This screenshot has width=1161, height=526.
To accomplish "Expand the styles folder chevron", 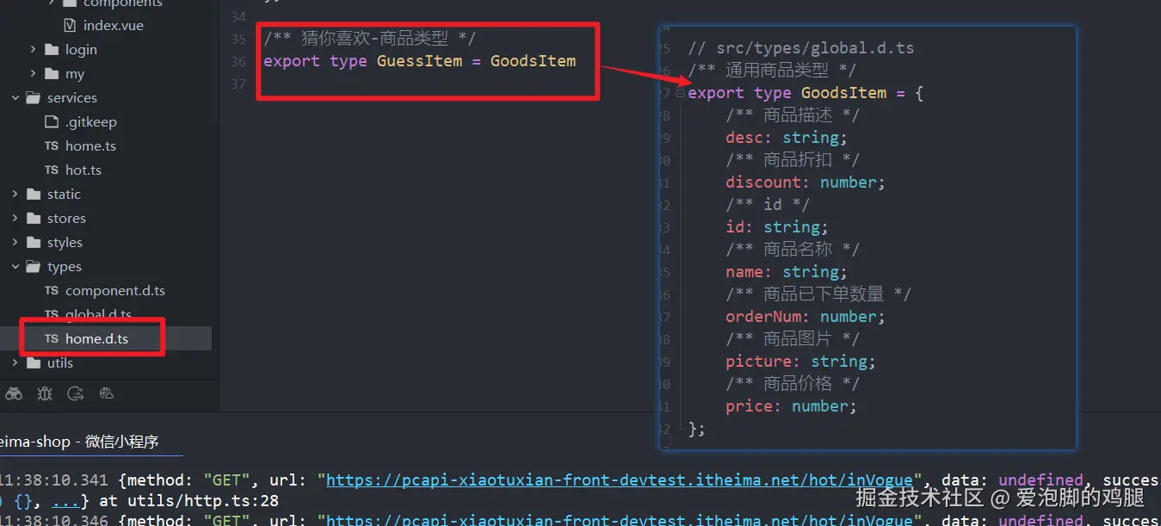I will pos(15,243).
